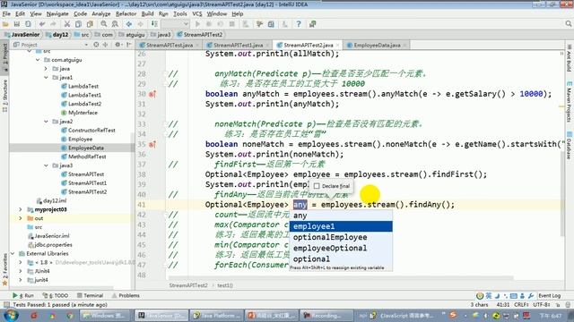The image size is (574, 322).
Task: Click the Paste toolbar icon
Action: coord(90,24)
